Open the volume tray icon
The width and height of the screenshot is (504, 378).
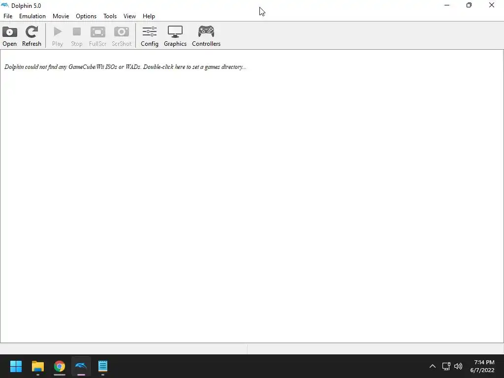click(x=458, y=366)
